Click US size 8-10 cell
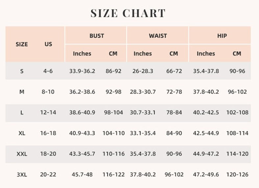Screen dimensions: 259x188 [48, 92]
